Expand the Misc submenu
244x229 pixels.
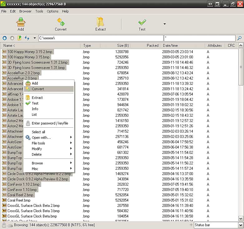click(x=49, y=169)
